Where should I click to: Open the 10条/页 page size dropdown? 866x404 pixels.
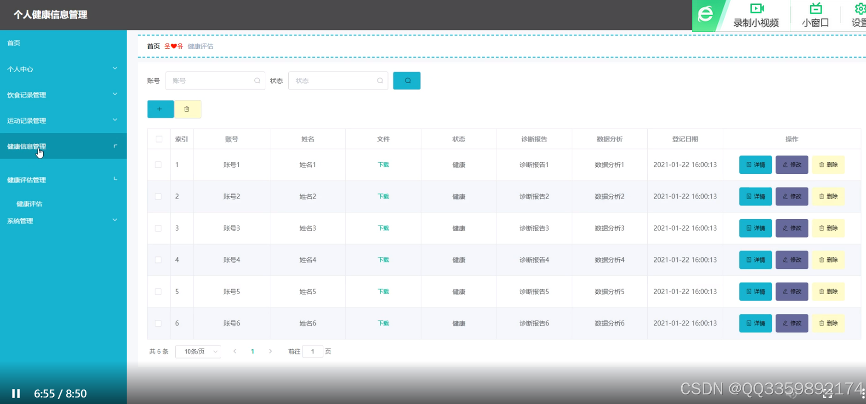[198, 351]
